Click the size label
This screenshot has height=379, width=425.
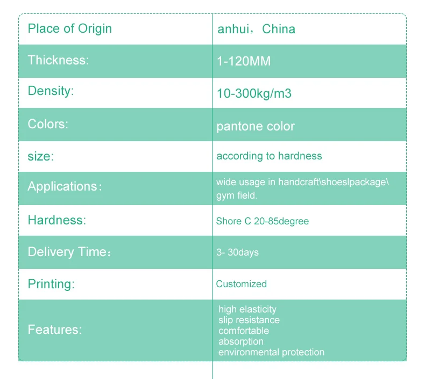41,157
